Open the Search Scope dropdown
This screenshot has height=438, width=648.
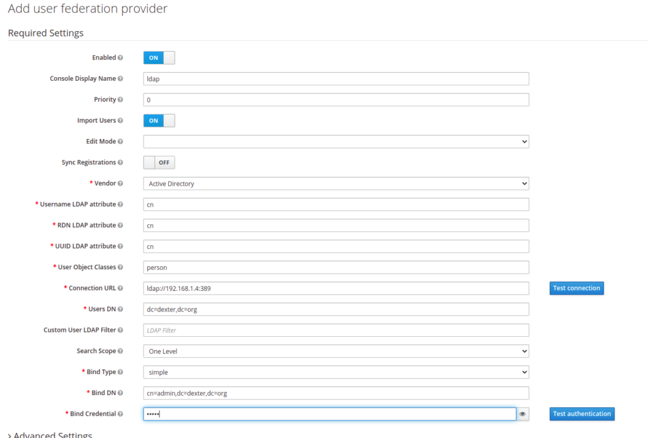[335, 351]
